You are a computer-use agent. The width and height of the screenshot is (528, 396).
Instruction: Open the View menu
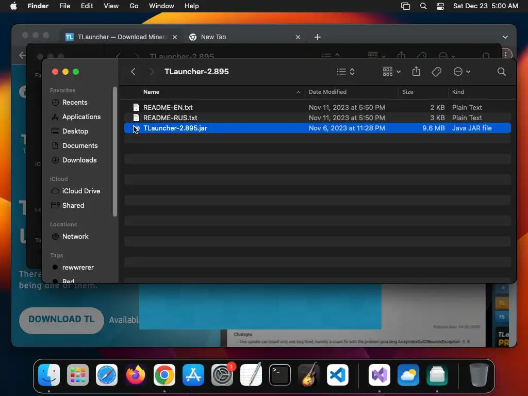(111, 6)
